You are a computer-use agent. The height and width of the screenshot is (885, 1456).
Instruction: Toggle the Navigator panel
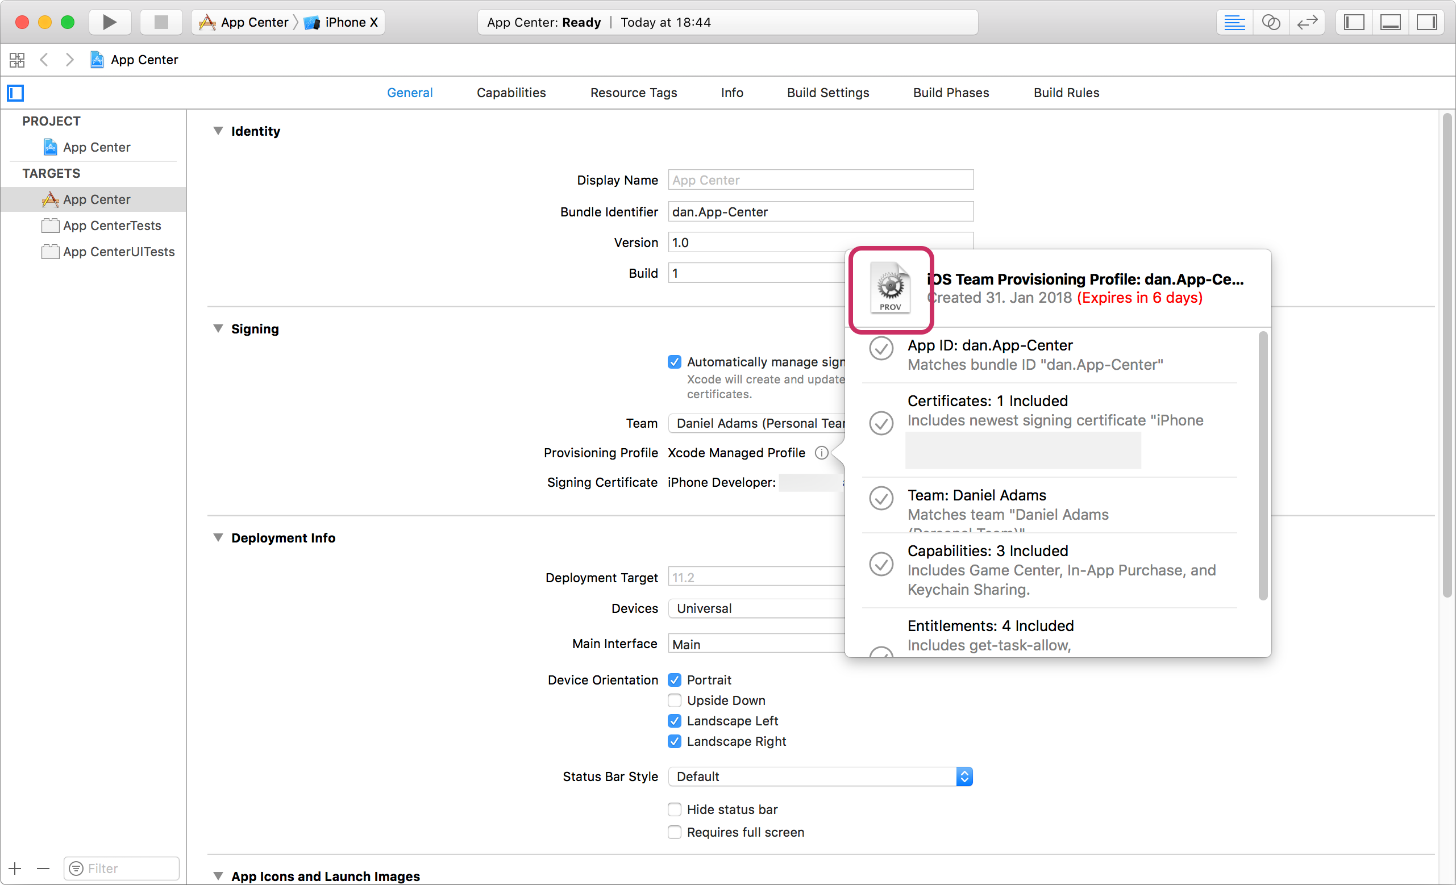coord(1354,23)
